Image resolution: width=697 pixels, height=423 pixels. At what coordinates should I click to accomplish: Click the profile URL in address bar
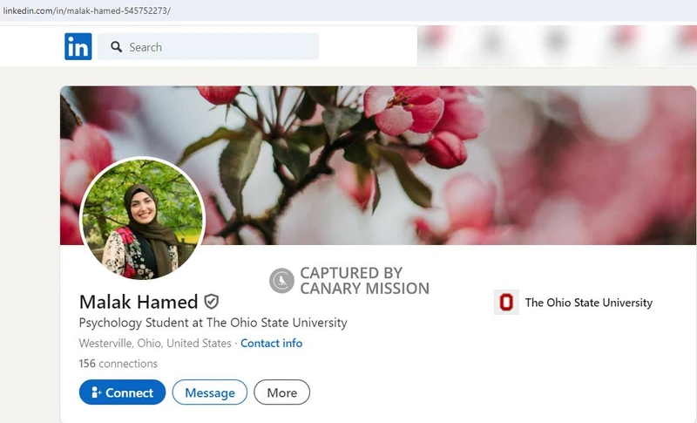(x=86, y=10)
